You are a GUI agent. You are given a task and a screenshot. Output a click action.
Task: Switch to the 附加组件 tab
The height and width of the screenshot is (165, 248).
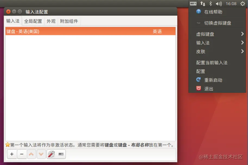pyautogui.click(x=69, y=21)
